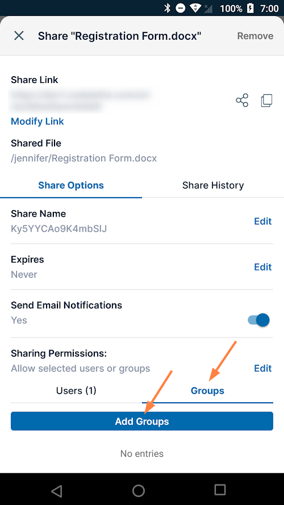Screen dimensions: 284x505
Task: Copy the share link to clipboard
Action: (266, 101)
